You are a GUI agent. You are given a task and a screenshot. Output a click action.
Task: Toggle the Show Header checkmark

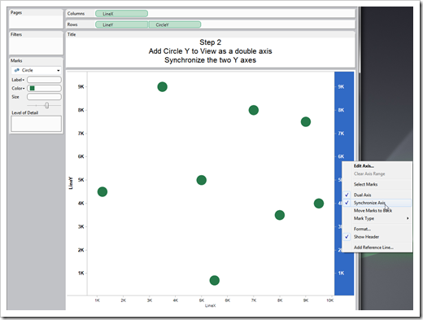pos(347,237)
